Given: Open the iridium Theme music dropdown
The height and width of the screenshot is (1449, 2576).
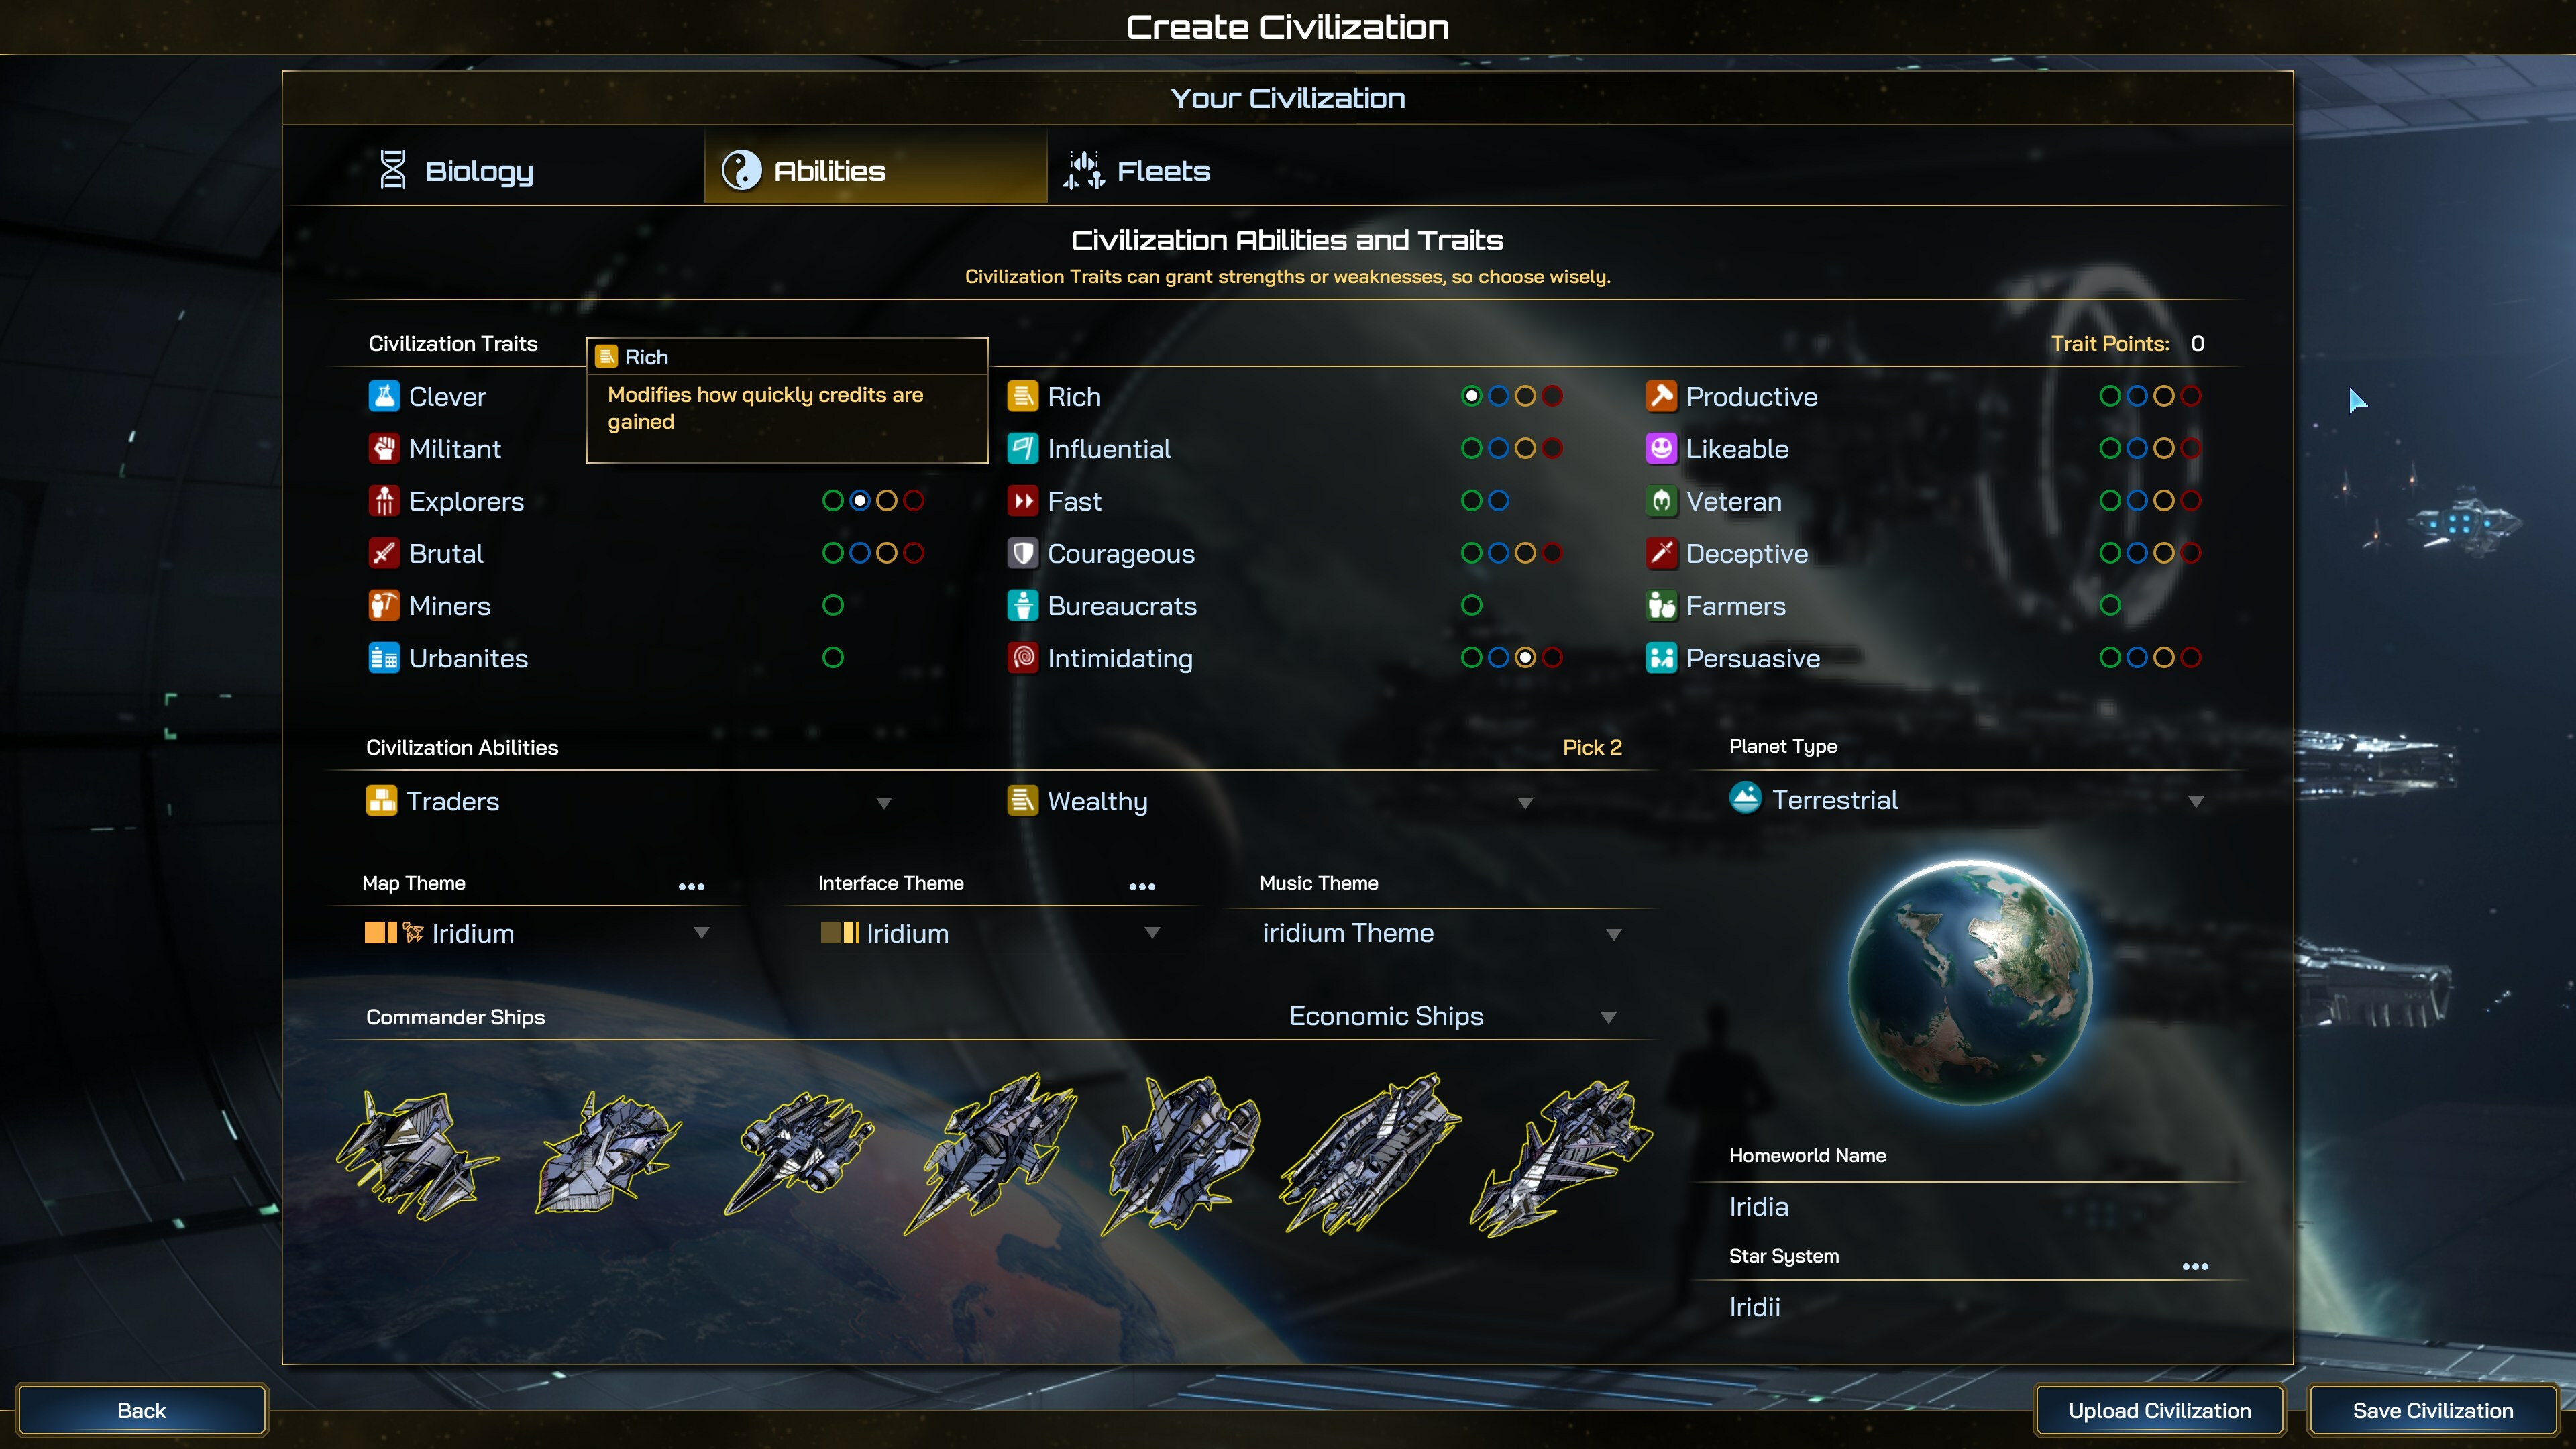Looking at the screenshot, I should point(1440,933).
